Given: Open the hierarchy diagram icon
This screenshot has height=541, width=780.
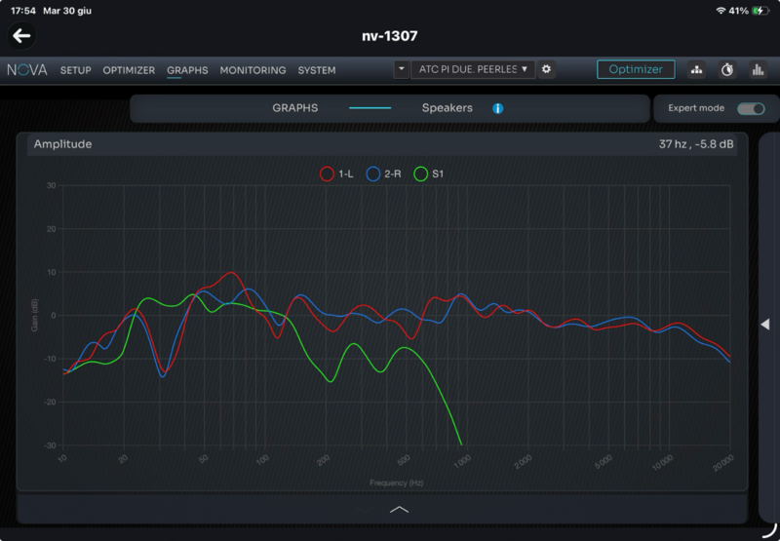Looking at the screenshot, I should point(696,69).
